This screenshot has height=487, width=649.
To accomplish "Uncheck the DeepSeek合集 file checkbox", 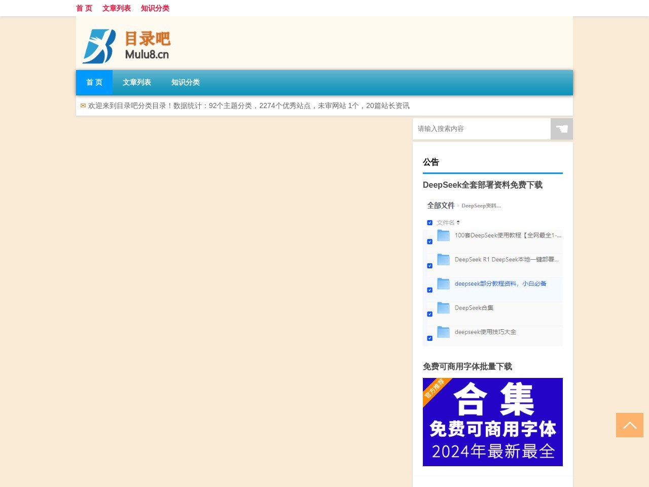I will 430,314.
